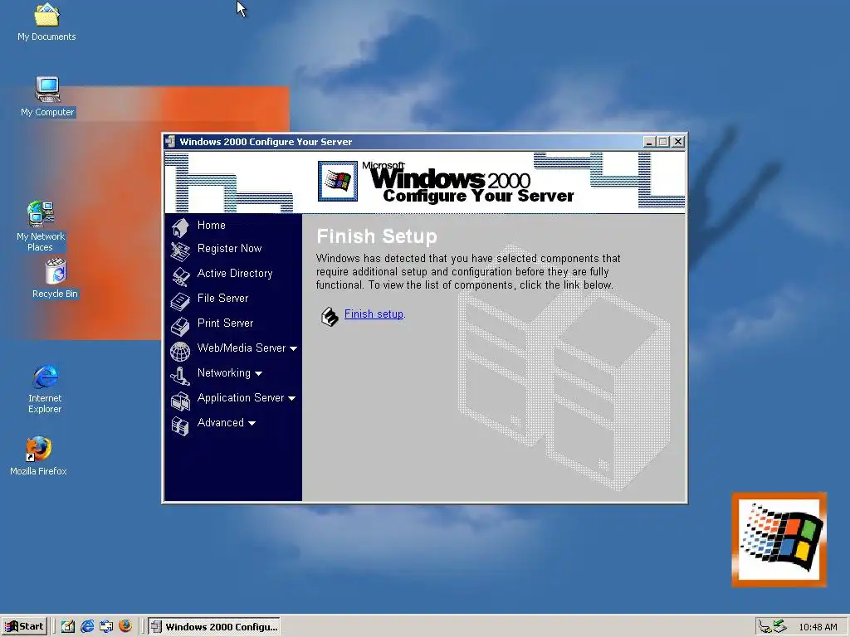Click the Finish Setup heading text
This screenshot has height=637, width=850.
pyautogui.click(x=377, y=236)
